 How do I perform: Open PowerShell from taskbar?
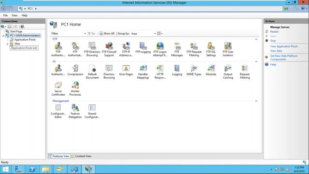[32, 169]
